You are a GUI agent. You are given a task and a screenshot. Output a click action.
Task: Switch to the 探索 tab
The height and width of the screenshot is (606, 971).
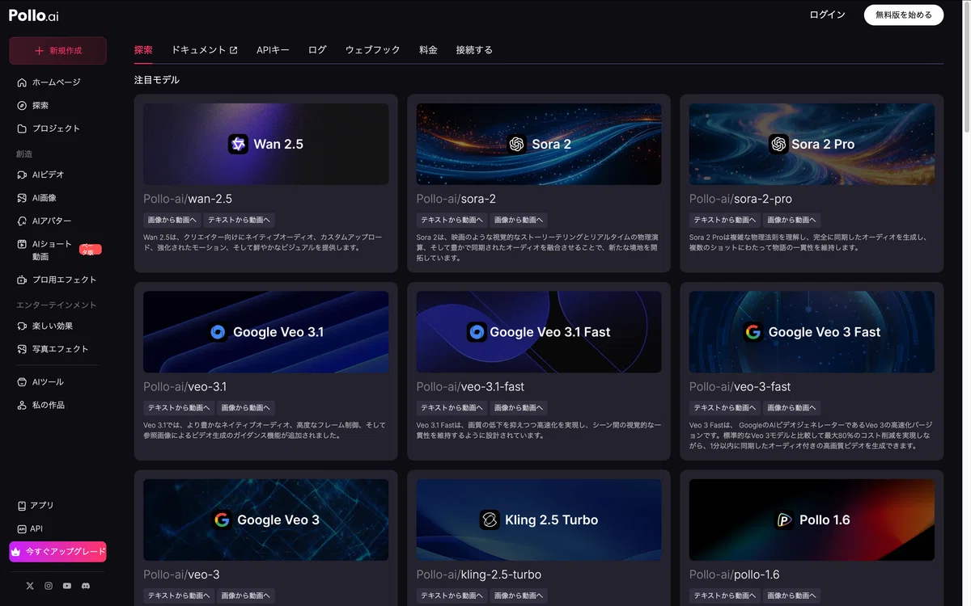143,50
